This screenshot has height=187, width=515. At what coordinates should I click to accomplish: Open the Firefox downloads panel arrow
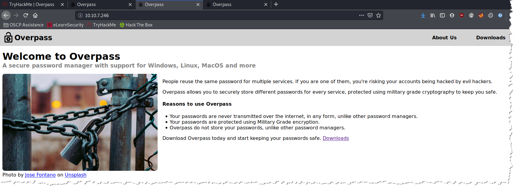pos(423,15)
